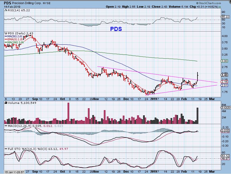Click the 2.43 last price tag on right axis
This screenshot has width=231, height=174.
[224, 75]
